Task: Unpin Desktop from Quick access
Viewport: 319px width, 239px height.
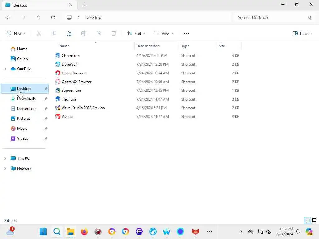Action: click(x=46, y=89)
